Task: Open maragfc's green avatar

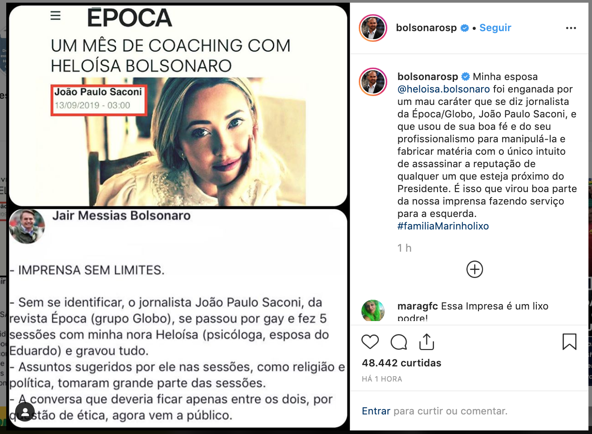Action: click(x=373, y=310)
